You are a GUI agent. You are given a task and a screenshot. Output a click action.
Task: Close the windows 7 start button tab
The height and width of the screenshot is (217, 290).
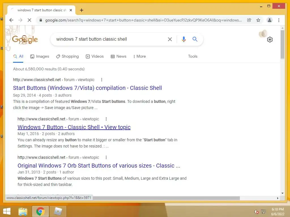[71, 10]
